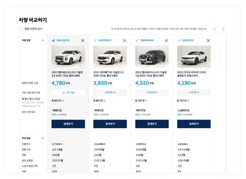246x179 pixels.
Task: Click the 주행거리 row label
Action: (x=26, y=144)
